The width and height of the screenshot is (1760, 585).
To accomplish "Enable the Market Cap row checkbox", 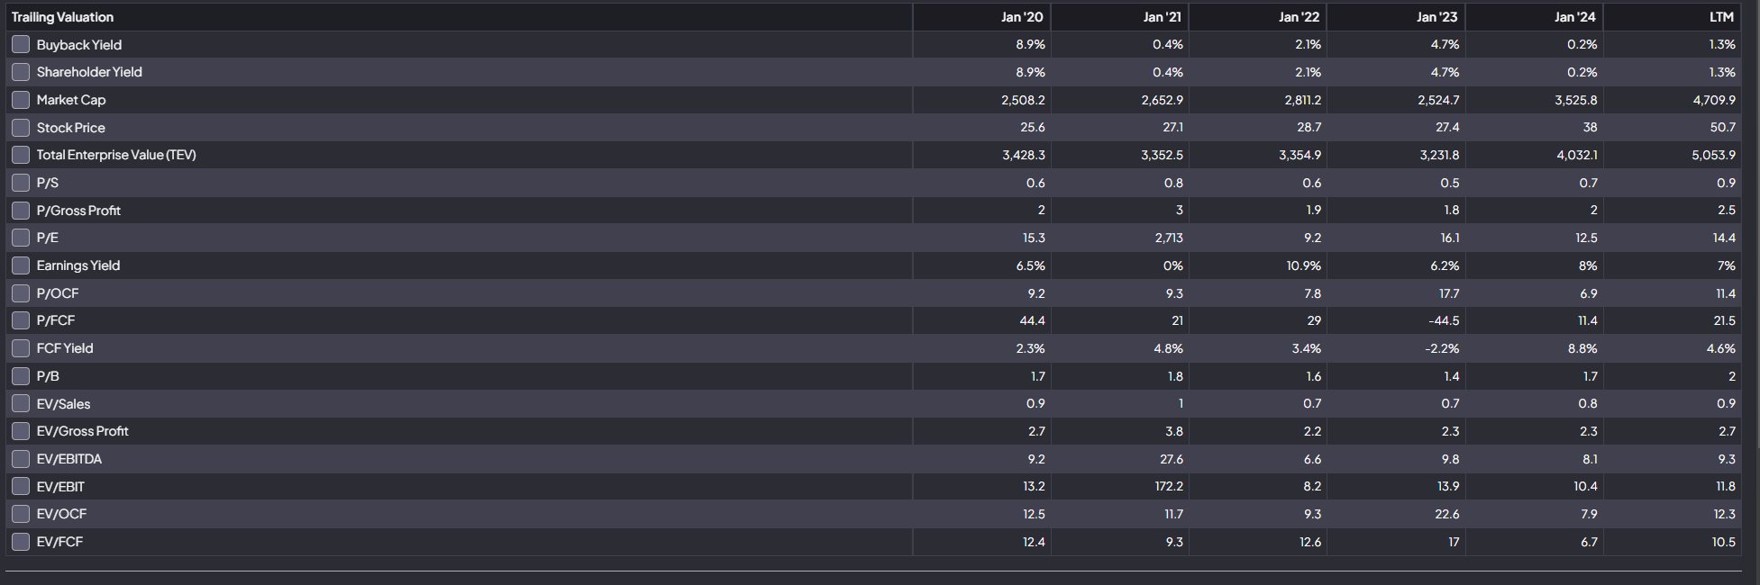I will 21,100.
